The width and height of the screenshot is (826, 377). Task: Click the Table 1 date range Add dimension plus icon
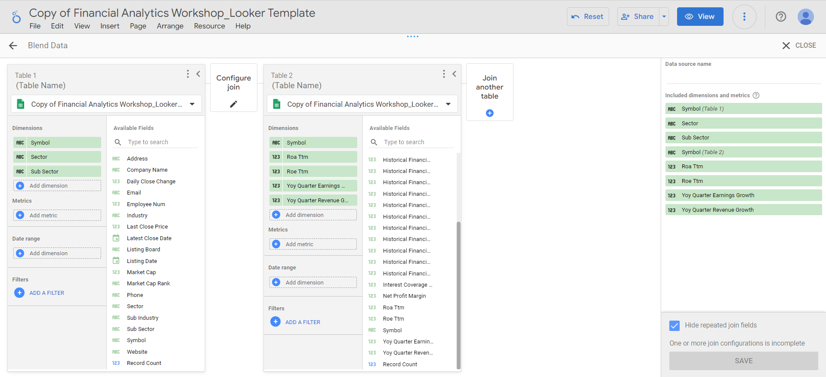coord(20,253)
